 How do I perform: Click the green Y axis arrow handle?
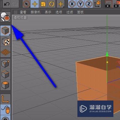[x=107, y=54]
